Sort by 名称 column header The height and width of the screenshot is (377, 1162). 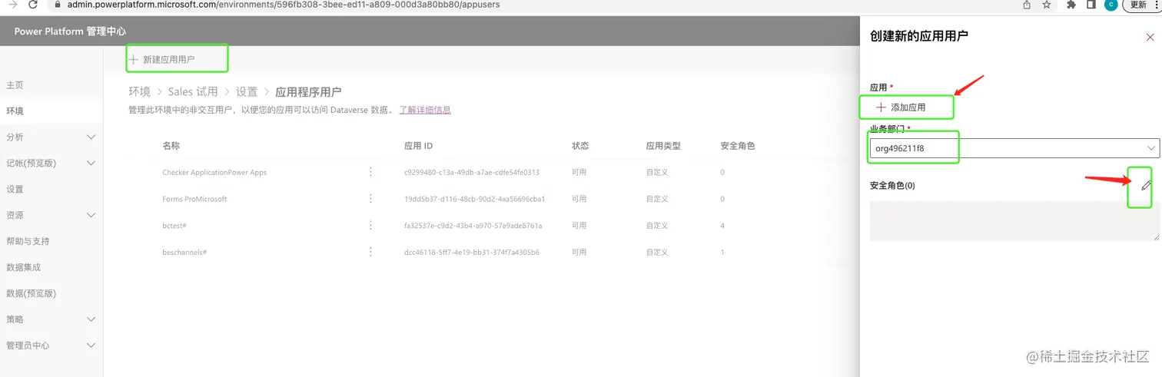[171, 146]
